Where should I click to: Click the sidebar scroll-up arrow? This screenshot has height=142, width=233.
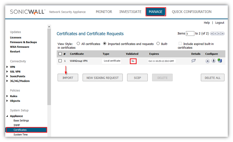point(49,27)
